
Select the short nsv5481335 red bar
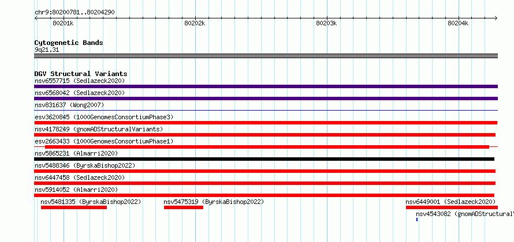pos(74,207)
